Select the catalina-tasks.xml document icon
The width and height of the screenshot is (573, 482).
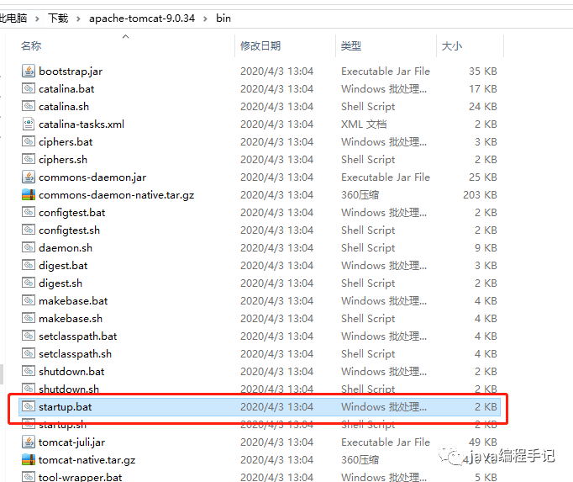click(x=29, y=124)
